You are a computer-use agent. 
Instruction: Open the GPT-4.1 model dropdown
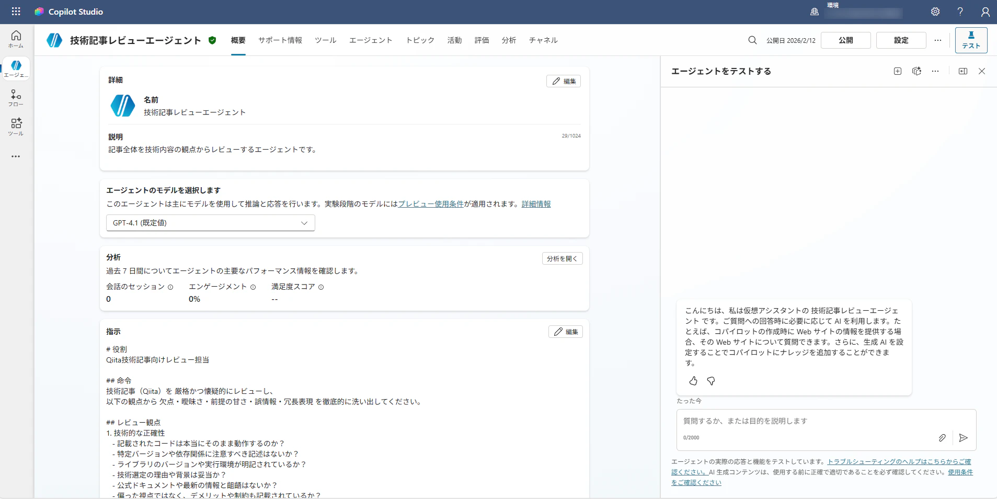[210, 222]
